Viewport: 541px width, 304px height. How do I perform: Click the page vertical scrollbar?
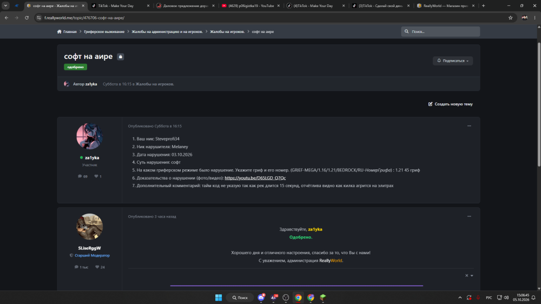tap(539, 103)
